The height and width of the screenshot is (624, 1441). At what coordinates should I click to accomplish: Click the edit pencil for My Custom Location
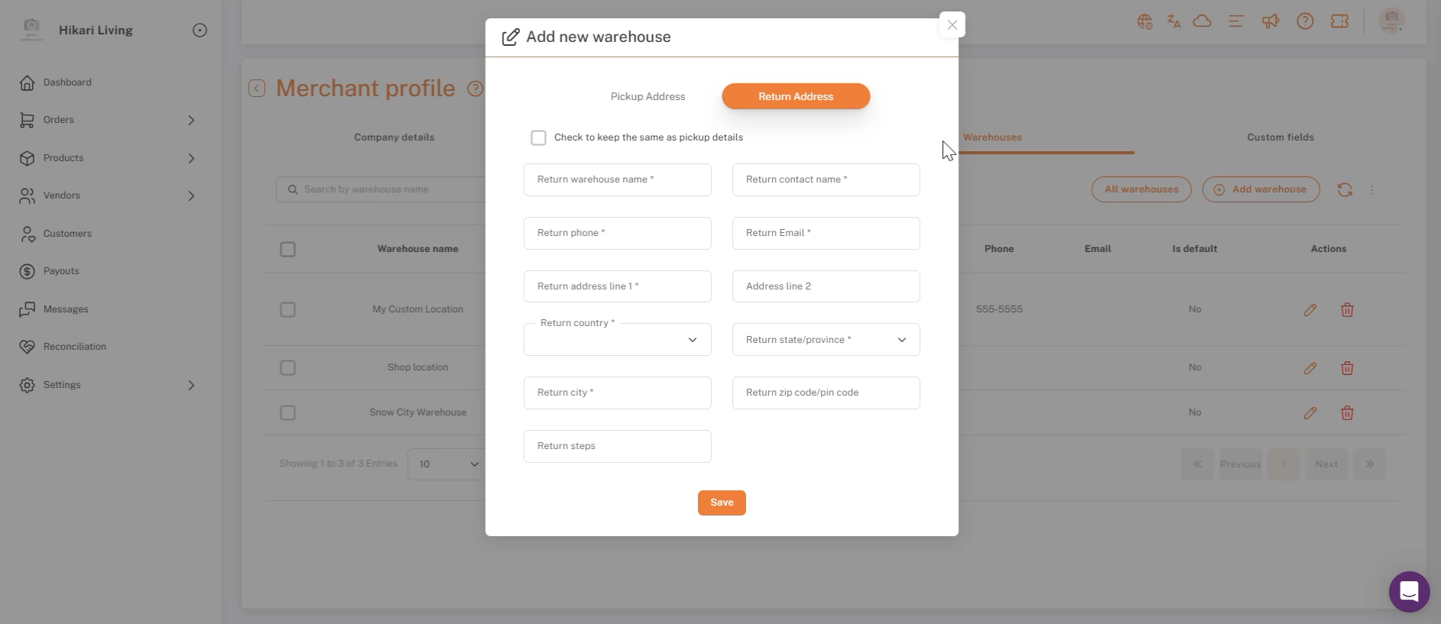pos(1310,310)
